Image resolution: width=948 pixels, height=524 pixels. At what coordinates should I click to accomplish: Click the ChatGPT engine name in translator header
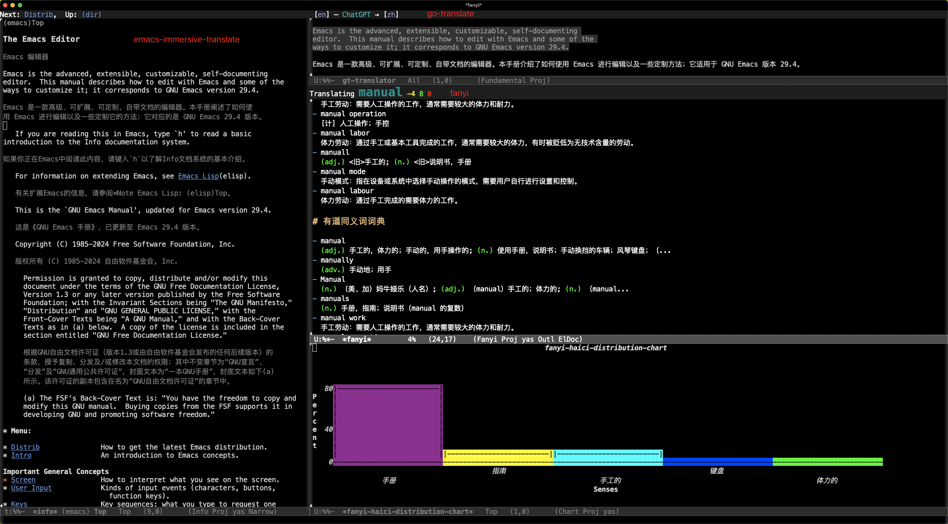point(356,14)
